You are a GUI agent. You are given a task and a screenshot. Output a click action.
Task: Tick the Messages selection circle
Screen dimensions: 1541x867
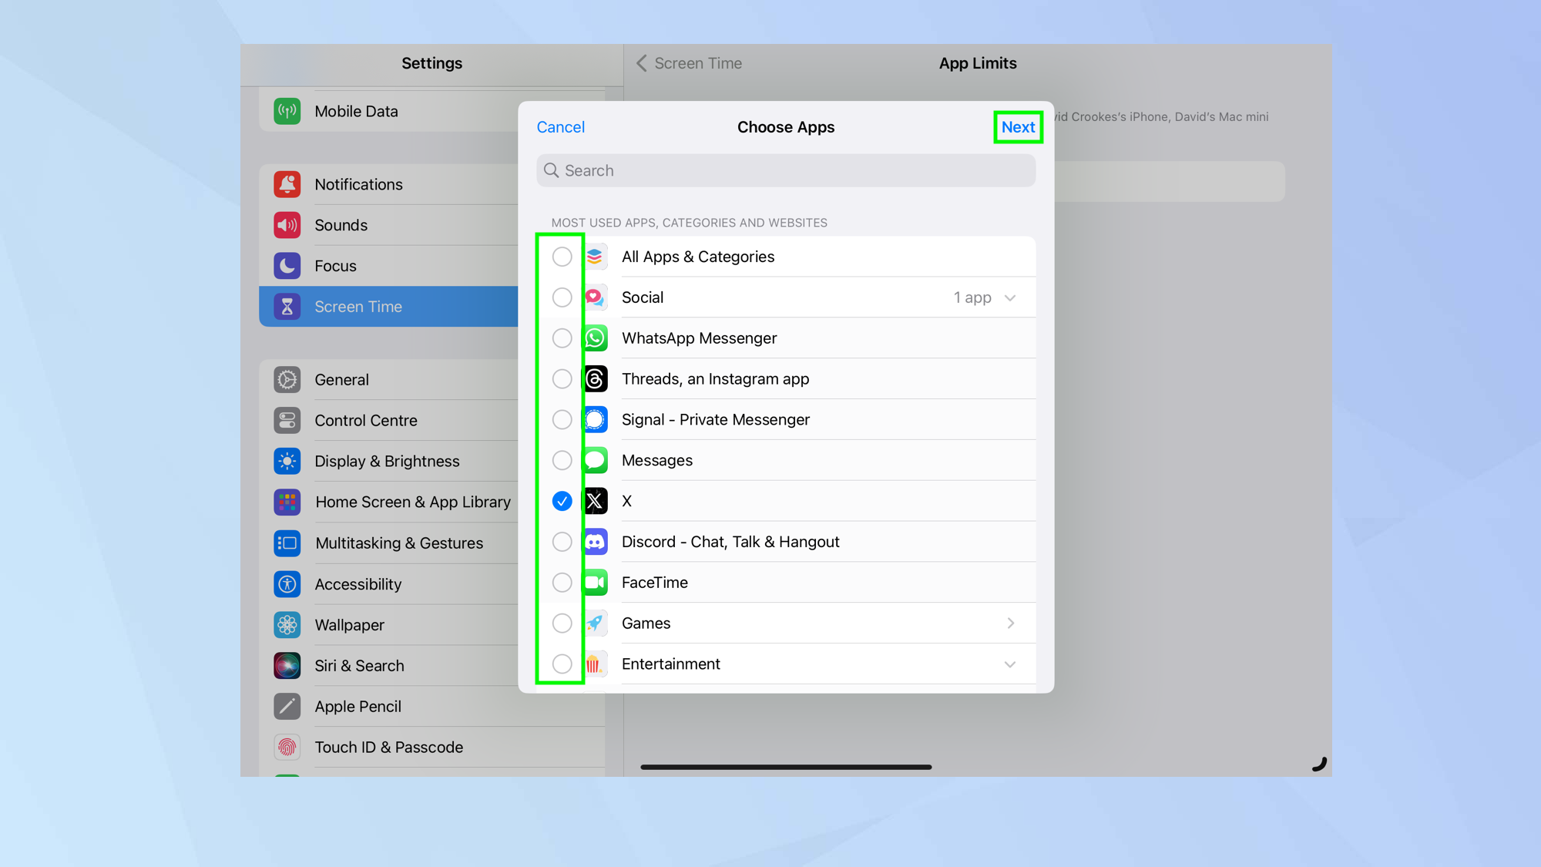562,461
